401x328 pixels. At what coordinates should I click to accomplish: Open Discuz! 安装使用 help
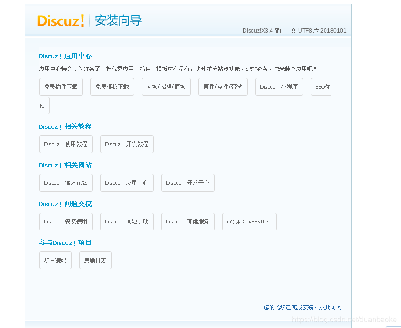point(66,222)
